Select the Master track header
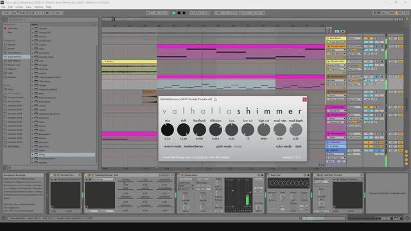411x231 pixels. [x=336, y=150]
